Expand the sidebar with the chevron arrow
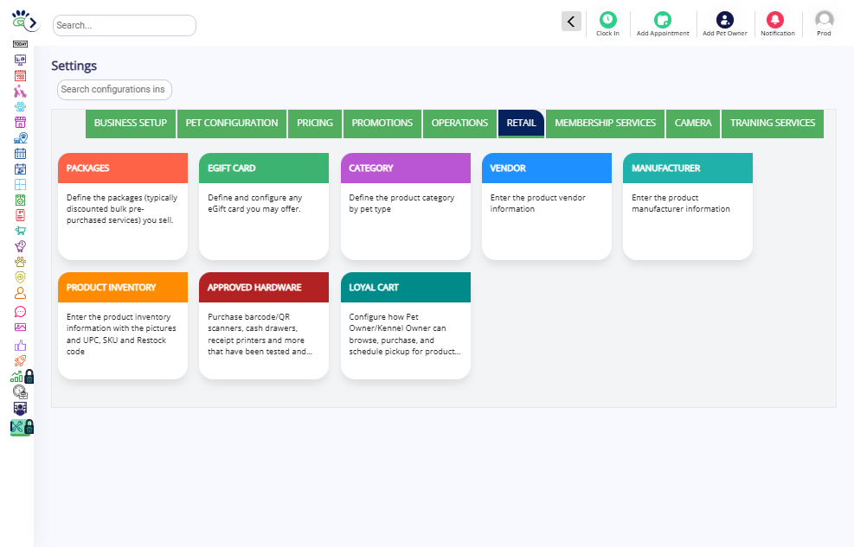Image resolution: width=854 pixels, height=547 pixels. (x=32, y=22)
